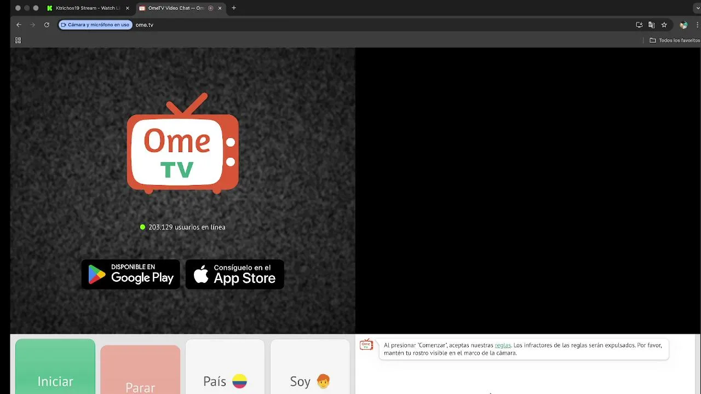Click the translate page icon
The image size is (701, 394).
[652, 25]
